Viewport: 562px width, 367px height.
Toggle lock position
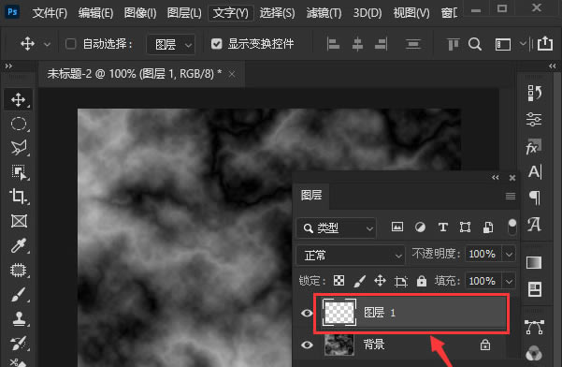(x=380, y=281)
